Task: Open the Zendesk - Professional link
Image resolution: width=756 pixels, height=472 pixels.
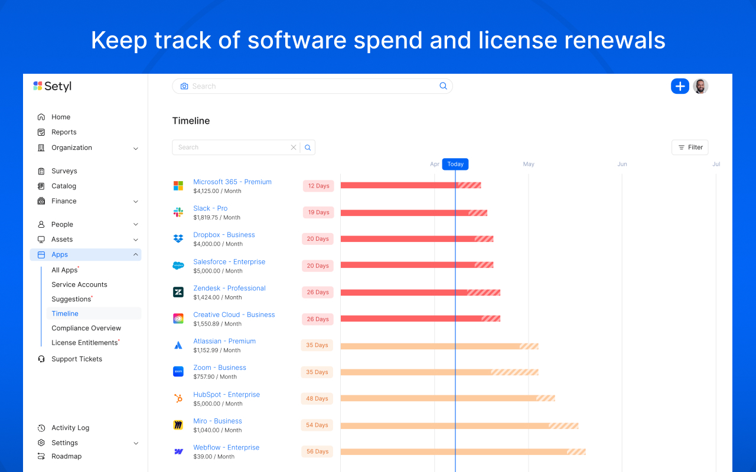Action: click(229, 288)
